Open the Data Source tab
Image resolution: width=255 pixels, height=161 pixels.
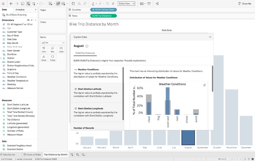8,155
